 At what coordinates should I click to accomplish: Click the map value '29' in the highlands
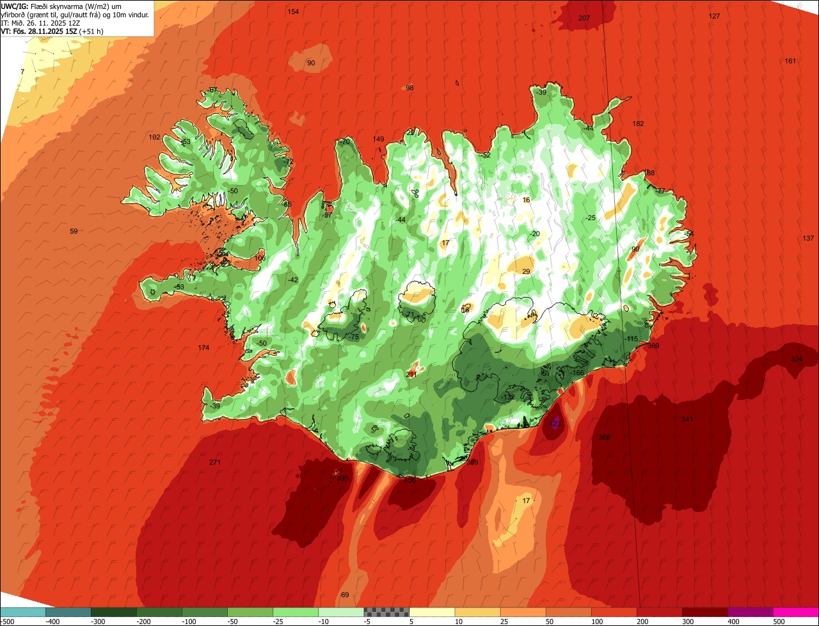point(526,271)
